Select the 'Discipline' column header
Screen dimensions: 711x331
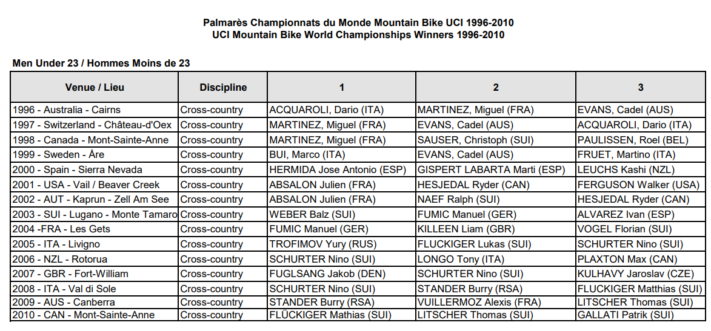coord(223,87)
